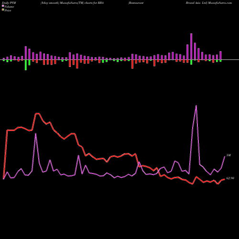The image size is (239, 239).
Task: Click the Price legend label
Action: pyautogui.click(x=8, y=11)
